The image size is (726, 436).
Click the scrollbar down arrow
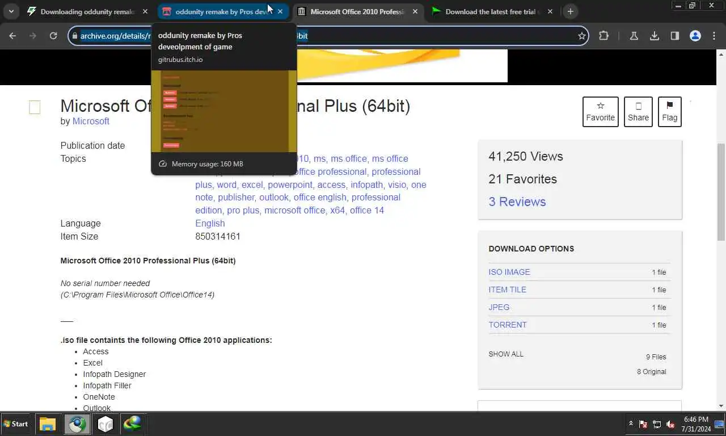[x=721, y=405]
